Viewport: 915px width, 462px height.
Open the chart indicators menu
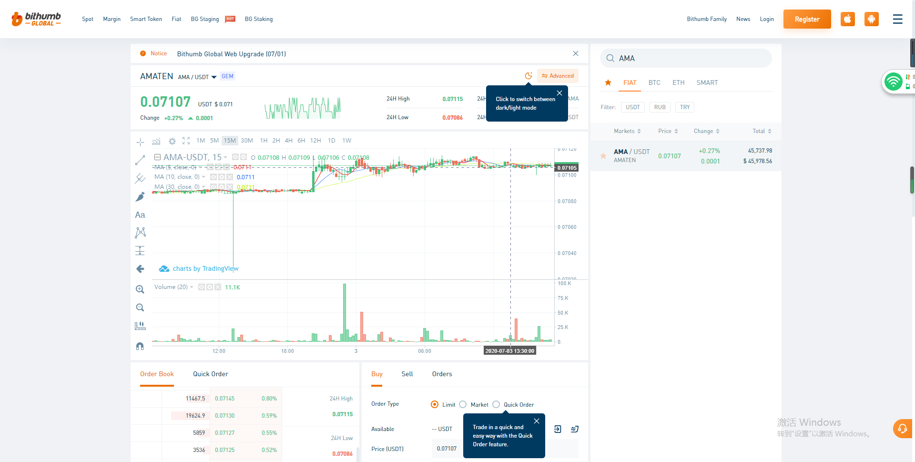tap(156, 141)
